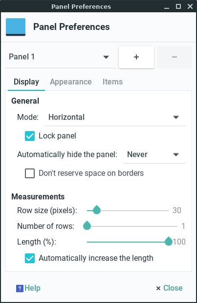Switch to the Appearance tab
This screenshot has width=197, height=303.
tap(71, 82)
